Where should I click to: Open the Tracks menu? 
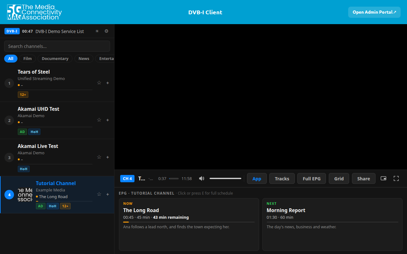(x=282, y=178)
